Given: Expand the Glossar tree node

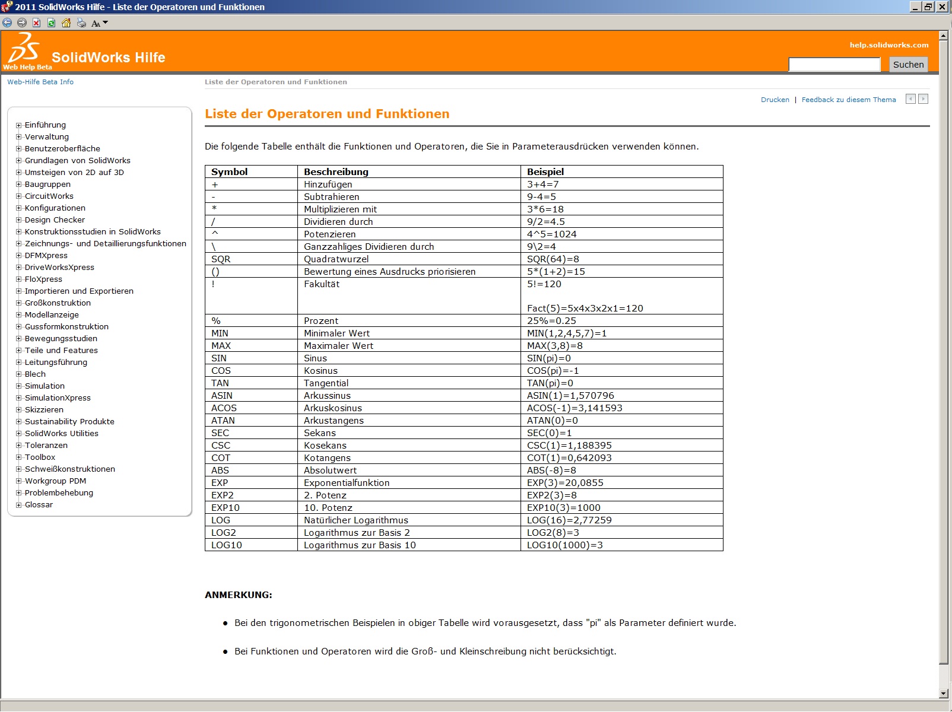Looking at the screenshot, I should [x=19, y=505].
